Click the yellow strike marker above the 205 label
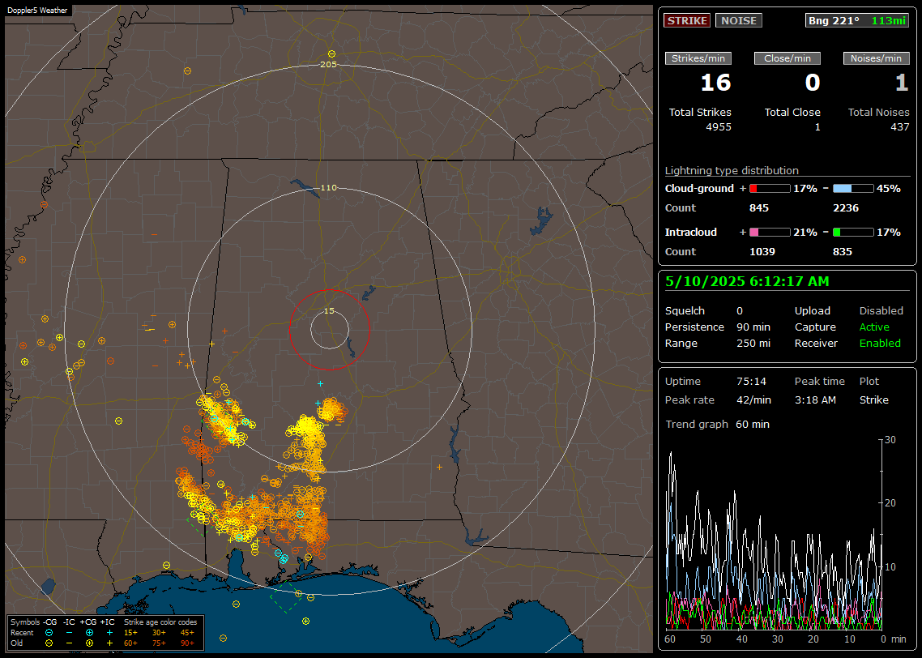Screen dimensions: 922x658 point(331,53)
